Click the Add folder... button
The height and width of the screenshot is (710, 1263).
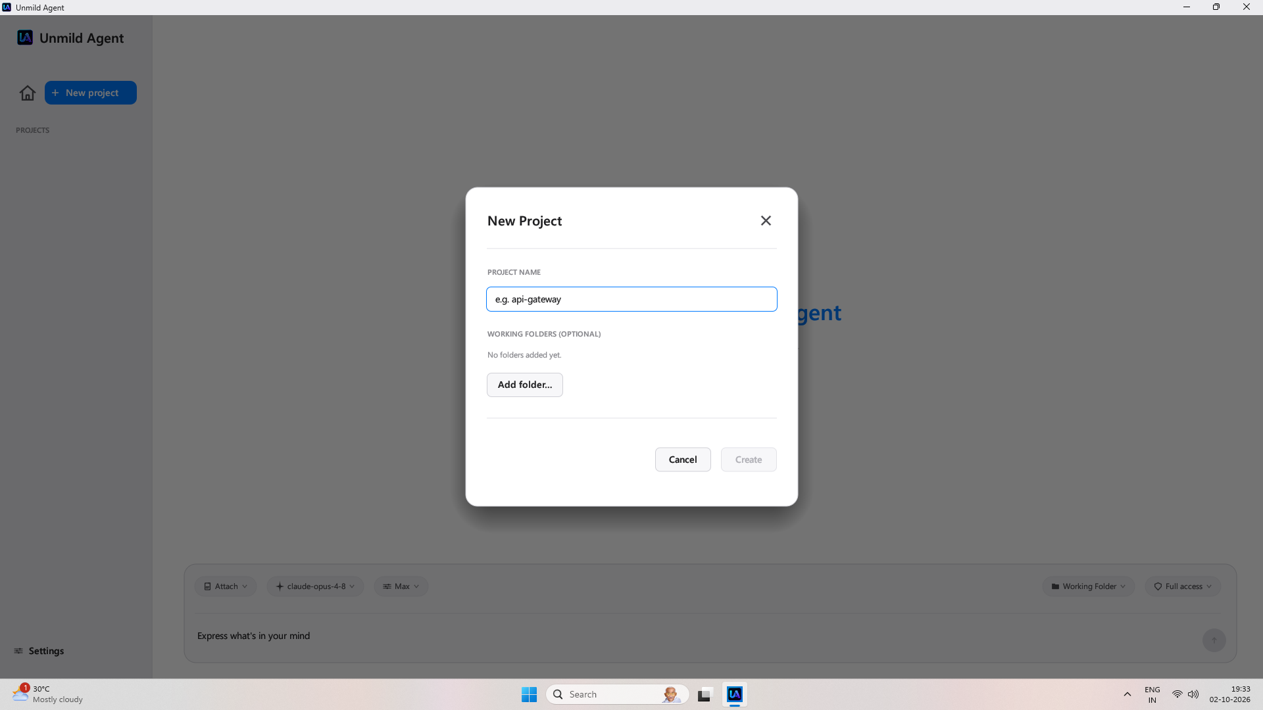pyautogui.click(x=525, y=385)
